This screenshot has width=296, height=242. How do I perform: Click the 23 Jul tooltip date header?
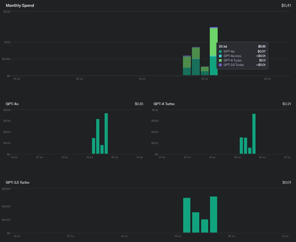click(x=223, y=47)
